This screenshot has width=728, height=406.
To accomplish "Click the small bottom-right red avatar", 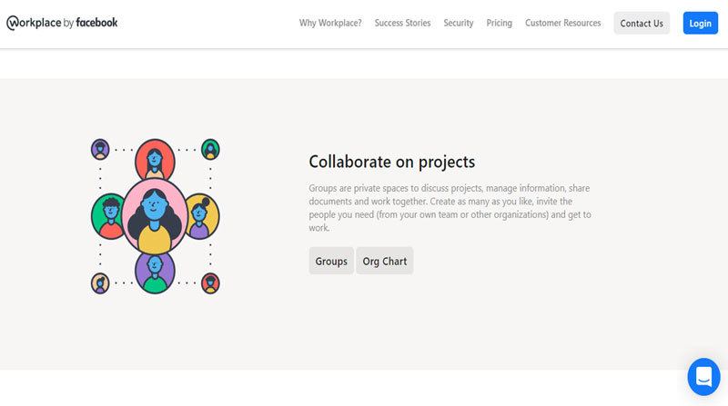I will (x=210, y=283).
